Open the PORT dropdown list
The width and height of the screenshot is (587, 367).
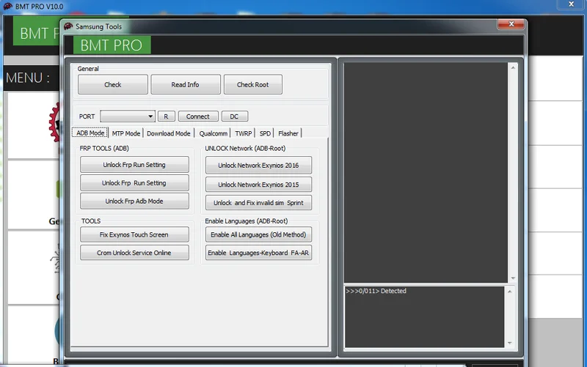point(150,116)
